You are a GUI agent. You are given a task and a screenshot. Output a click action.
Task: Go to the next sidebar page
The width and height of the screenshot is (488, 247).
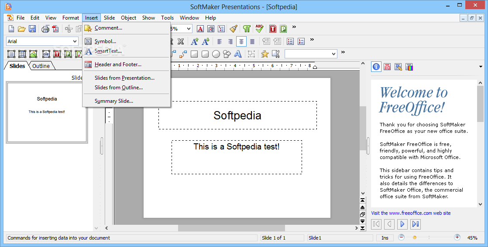[x=402, y=224]
